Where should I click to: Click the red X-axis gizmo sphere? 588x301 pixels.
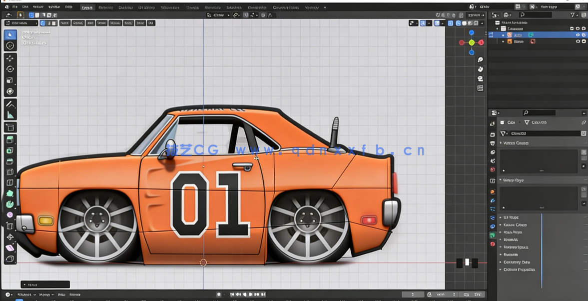tap(481, 43)
